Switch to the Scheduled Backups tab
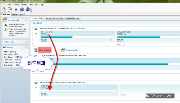This screenshot has height=103, width=180. [73, 18]
